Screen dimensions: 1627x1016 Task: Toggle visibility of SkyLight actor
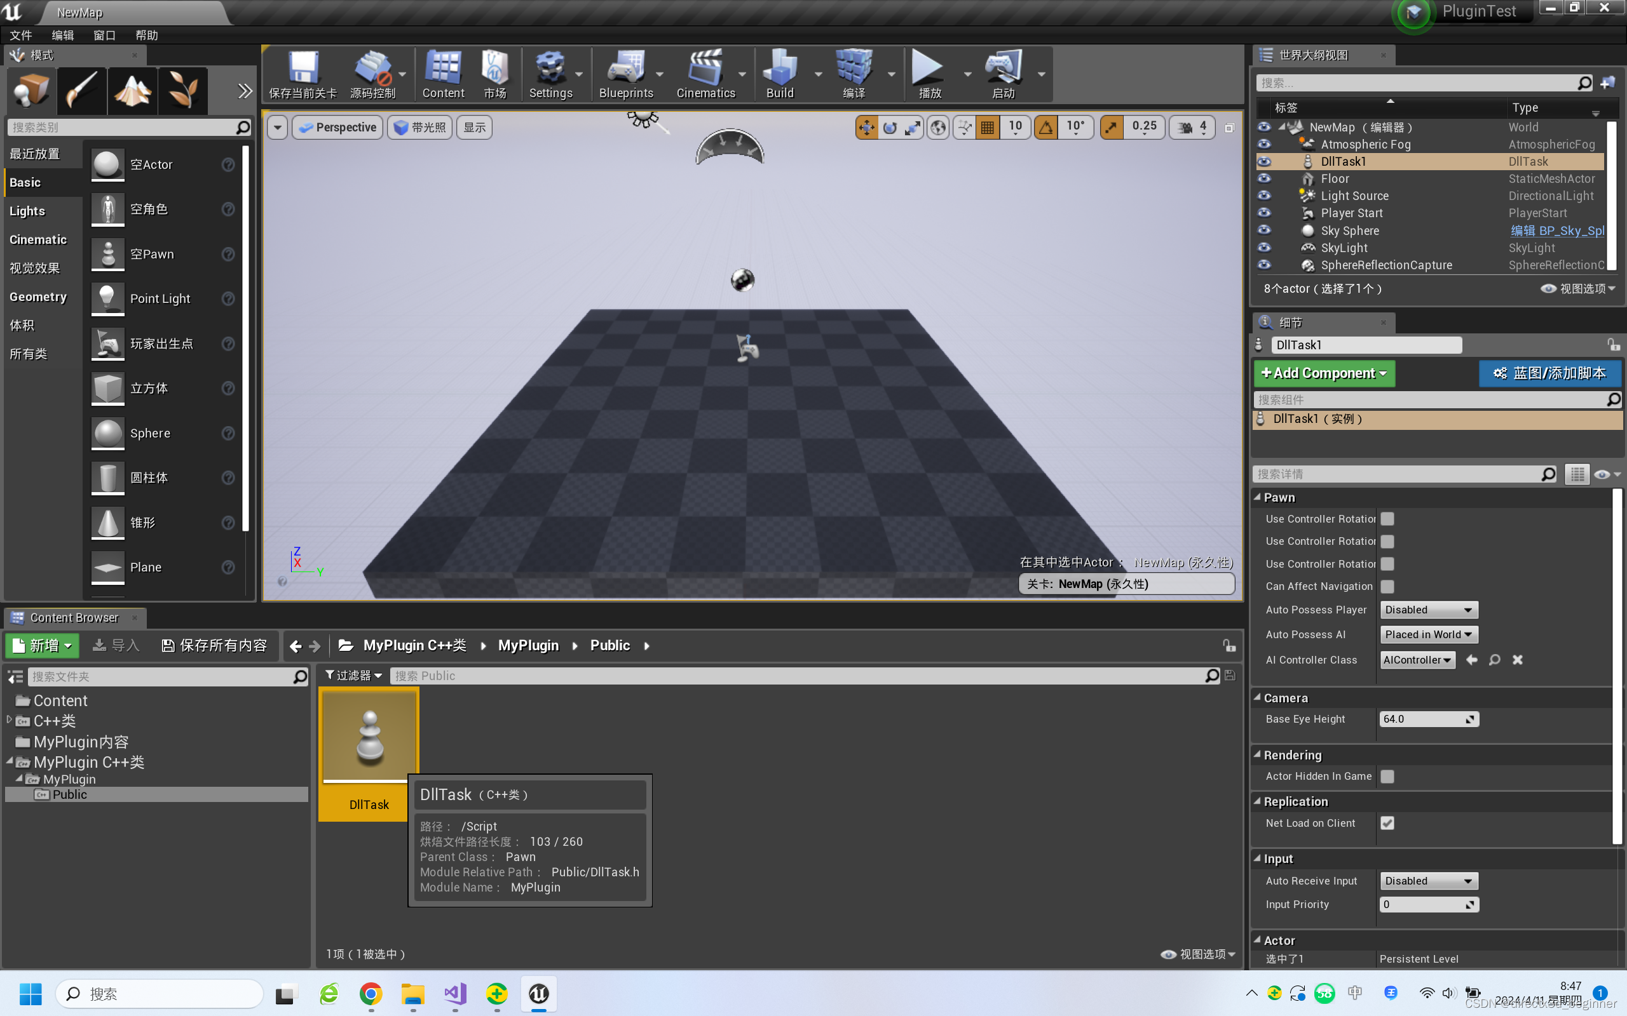point(1264,247)
